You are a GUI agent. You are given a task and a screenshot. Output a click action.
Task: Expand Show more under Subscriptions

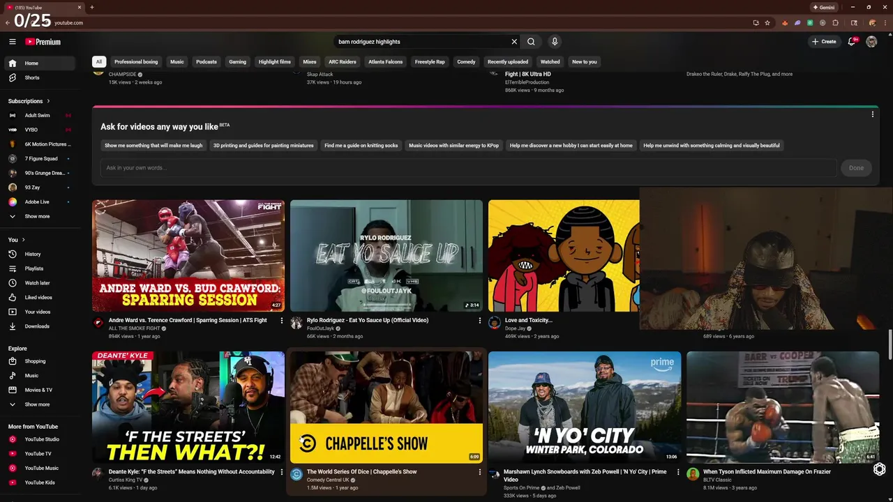point(40,216)
